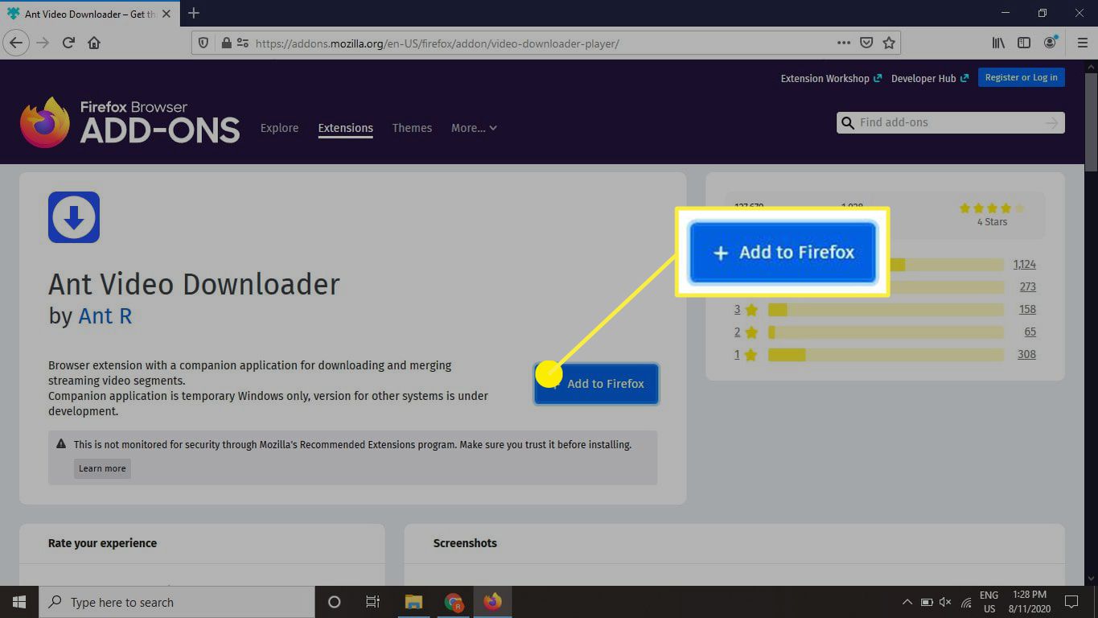Open the Firefox hamburger menu
This screenshot has width=1098, height=618.
click(1082, 43)
